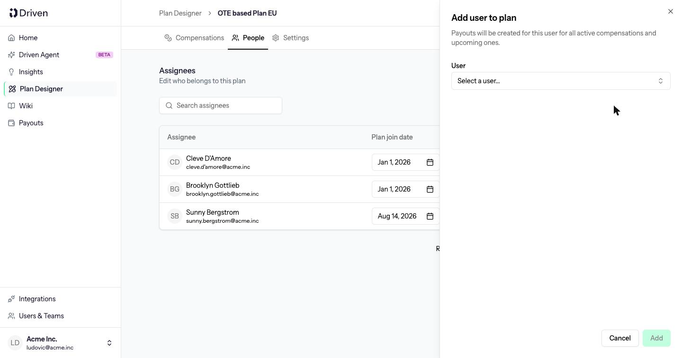Screen dimensions: 682x358
Task: Click the Users & Teams people icon
Action: (11, 316)
